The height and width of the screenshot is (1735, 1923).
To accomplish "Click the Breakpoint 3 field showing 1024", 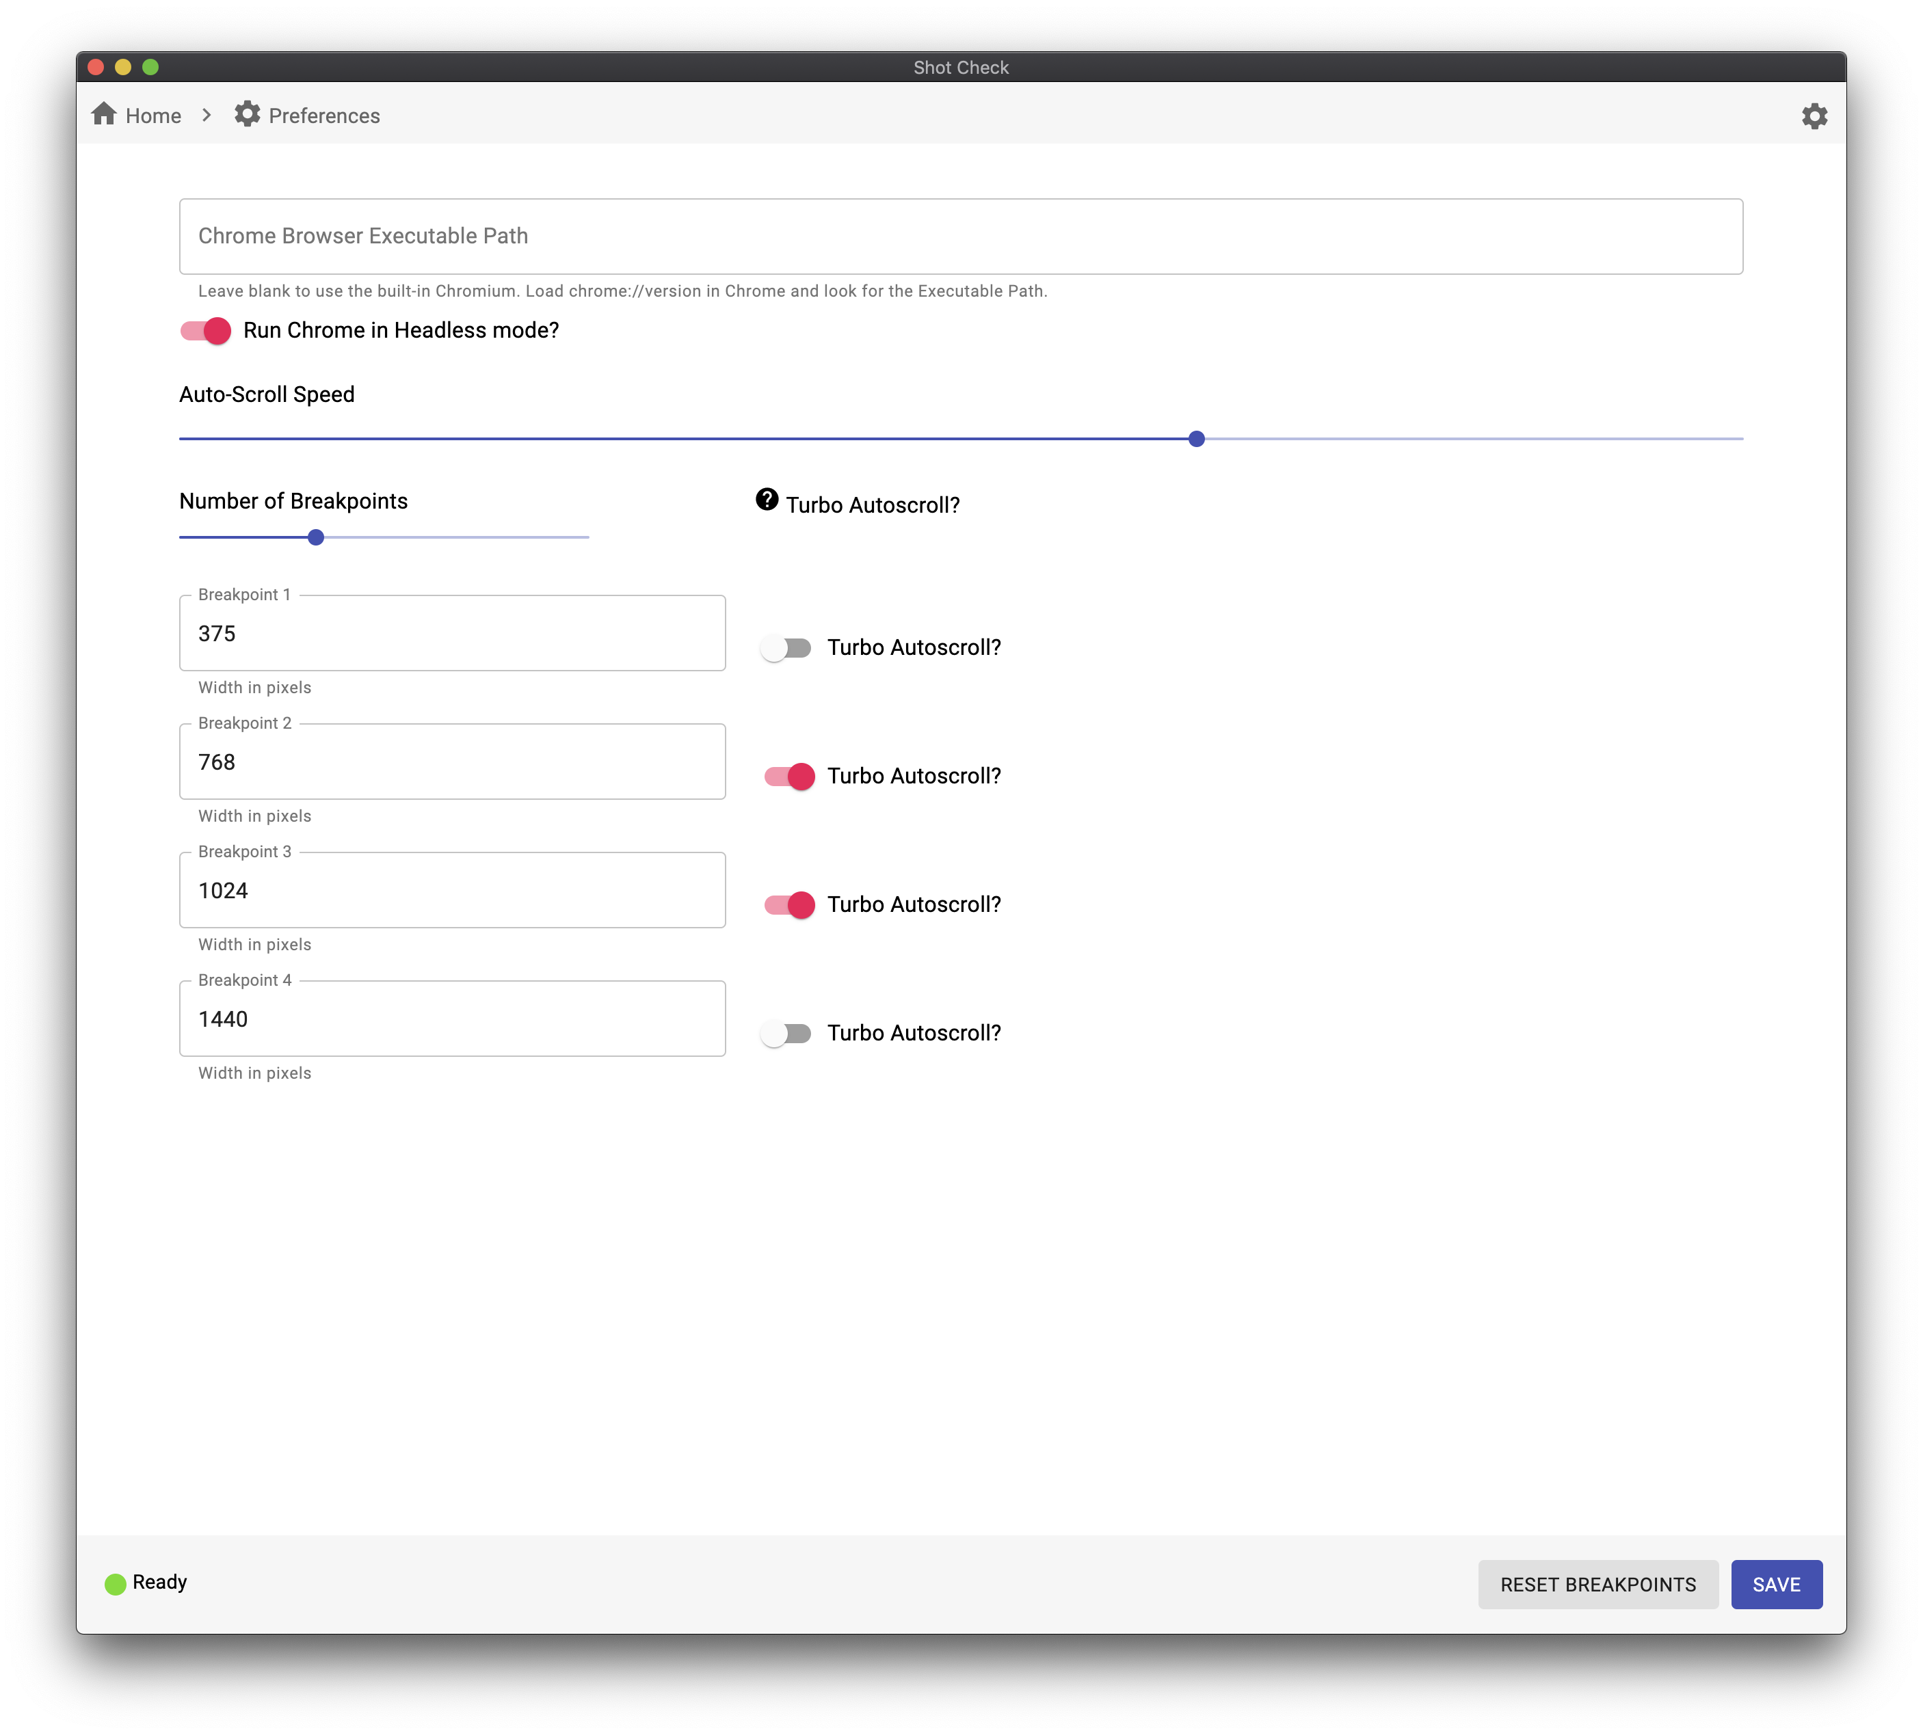I will (x=452, y=891).
